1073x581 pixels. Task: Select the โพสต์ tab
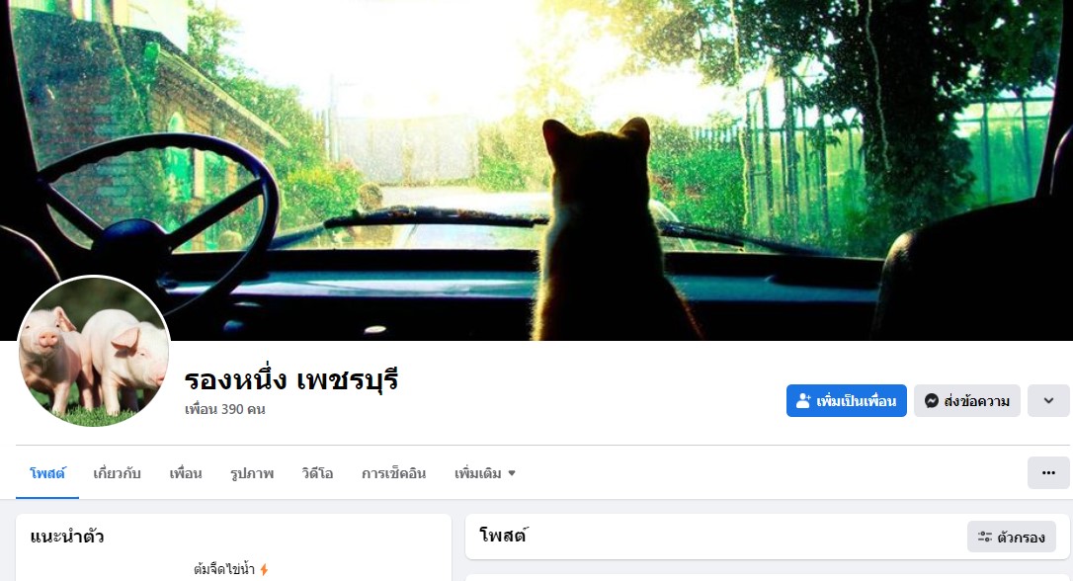(47, 473)
